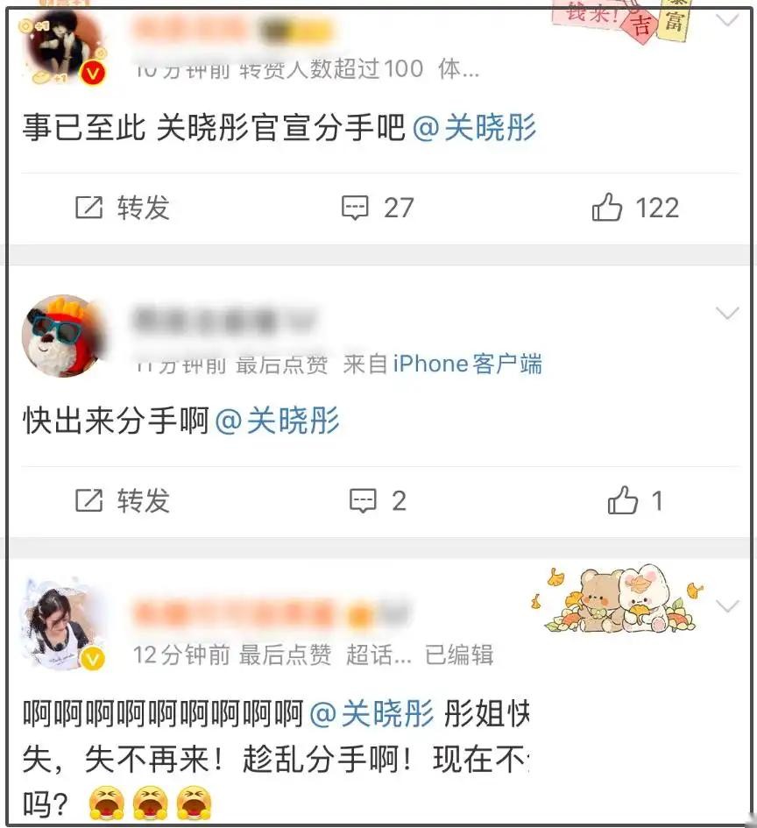Click the 转发 label on the first post

point(144,208)
